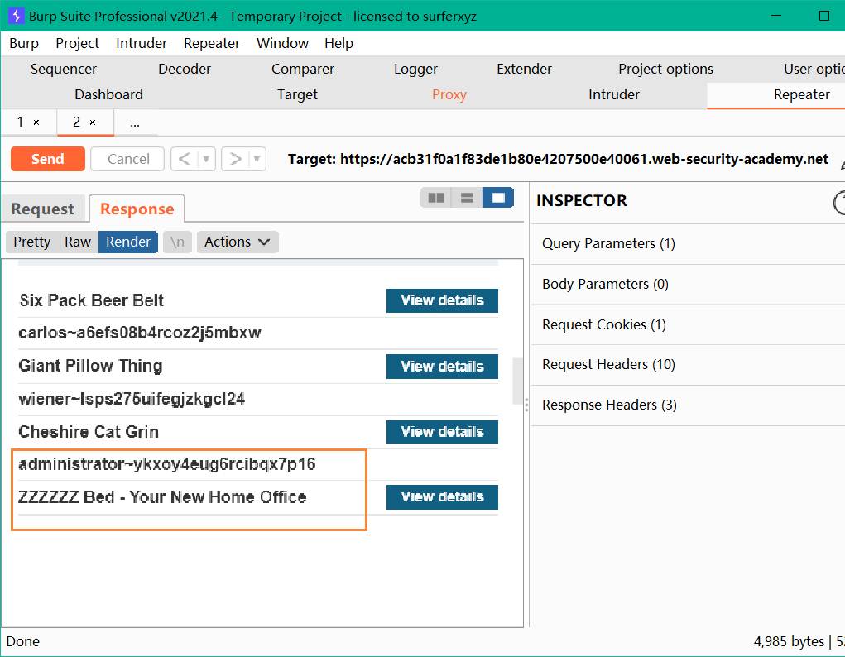View details for Six Pack Beer Belt

tap(442, 300)
